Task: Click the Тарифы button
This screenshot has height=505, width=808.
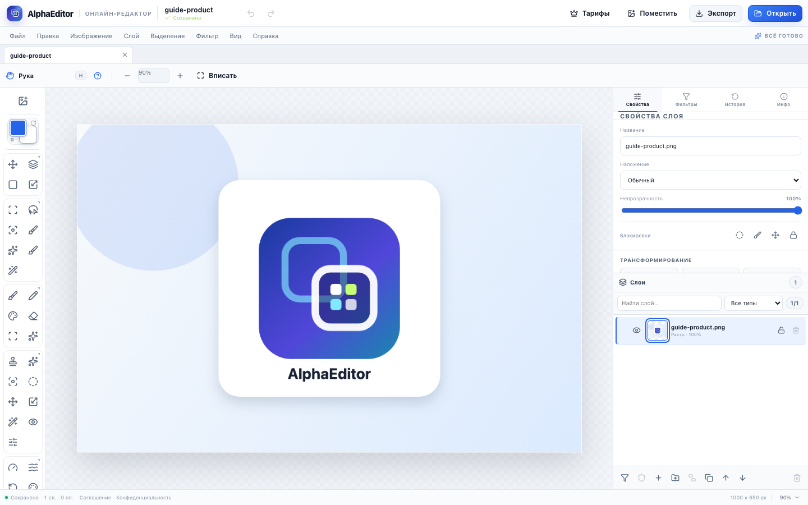Action: coord(590,13)
